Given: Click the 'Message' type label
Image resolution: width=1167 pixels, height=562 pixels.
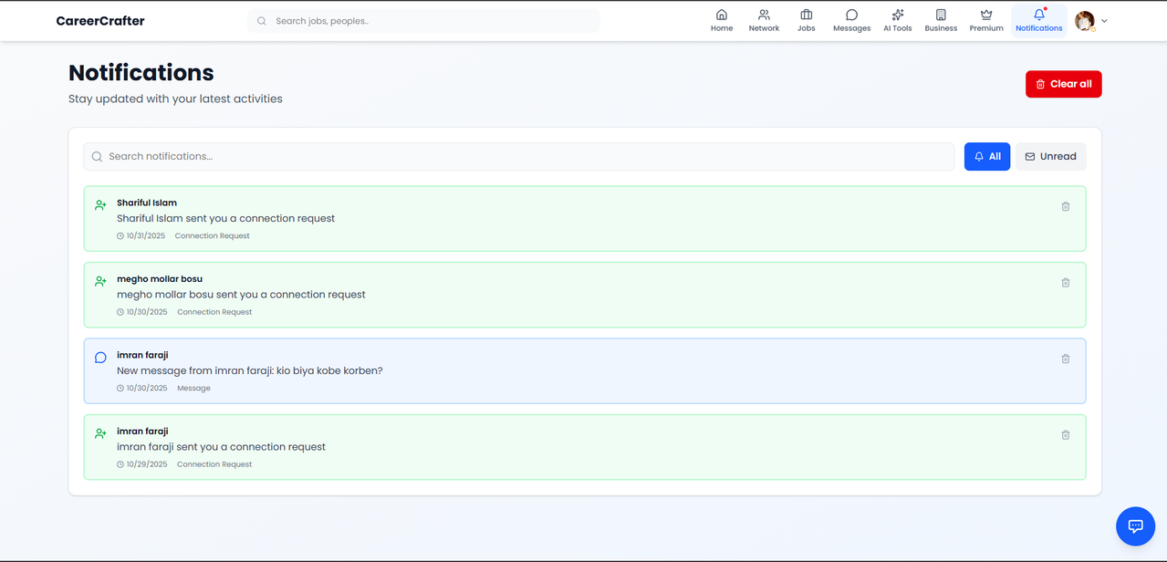Looking at the screenshot, I should coord(193,388).
